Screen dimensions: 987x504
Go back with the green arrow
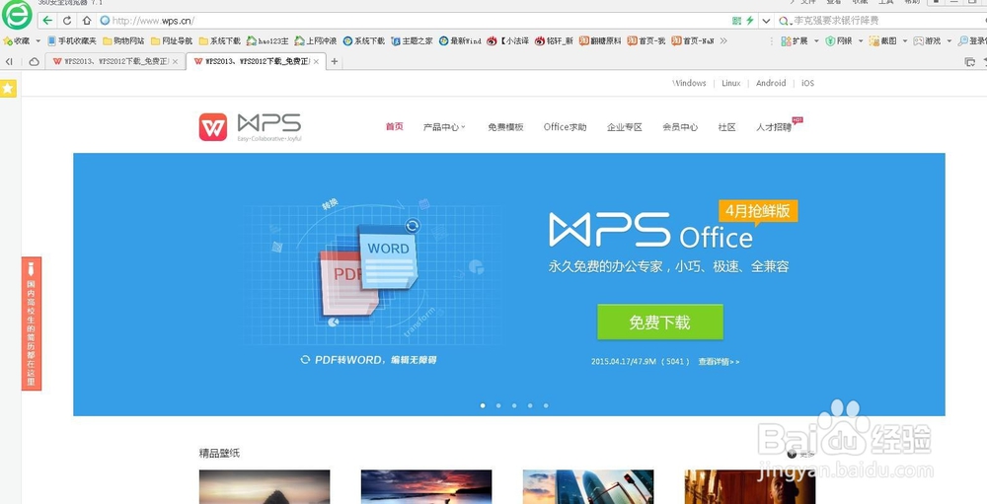tap(47, 21)
